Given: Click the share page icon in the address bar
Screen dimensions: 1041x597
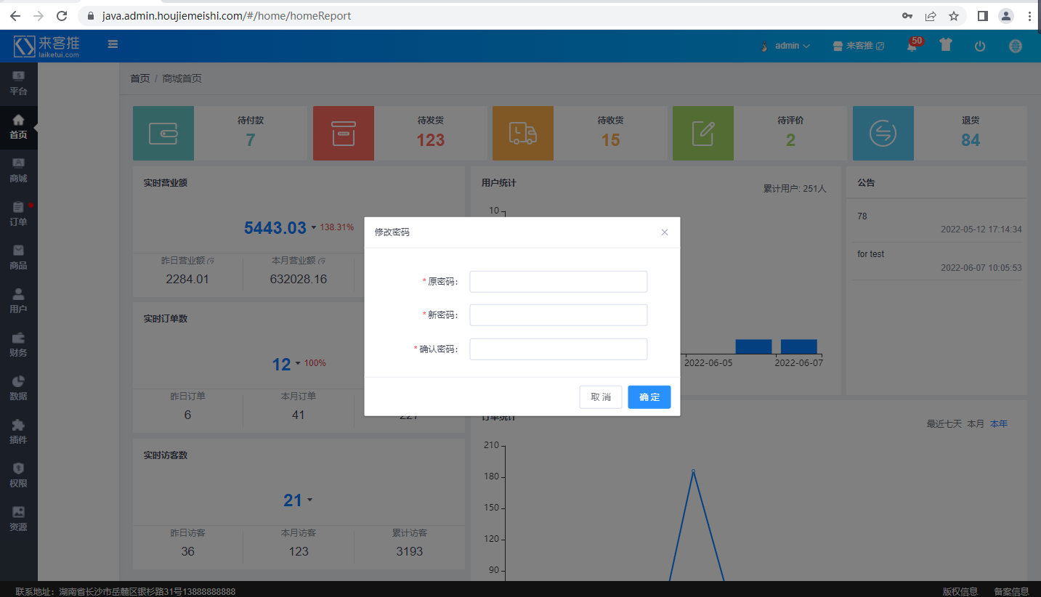Looking at the screenshot, I should pos(931,16).
